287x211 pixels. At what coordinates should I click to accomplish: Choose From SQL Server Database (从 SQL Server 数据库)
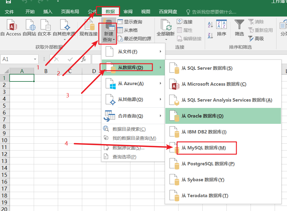[x=223, y=68]
